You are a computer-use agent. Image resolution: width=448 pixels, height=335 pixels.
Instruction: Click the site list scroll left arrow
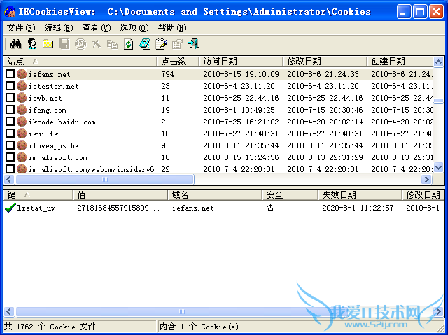tap(9, 179)
